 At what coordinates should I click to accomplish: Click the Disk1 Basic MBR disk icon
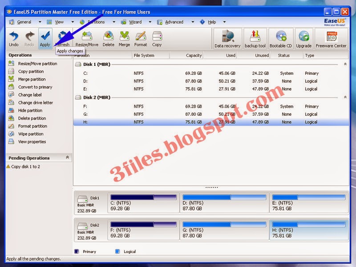[82, 199]
